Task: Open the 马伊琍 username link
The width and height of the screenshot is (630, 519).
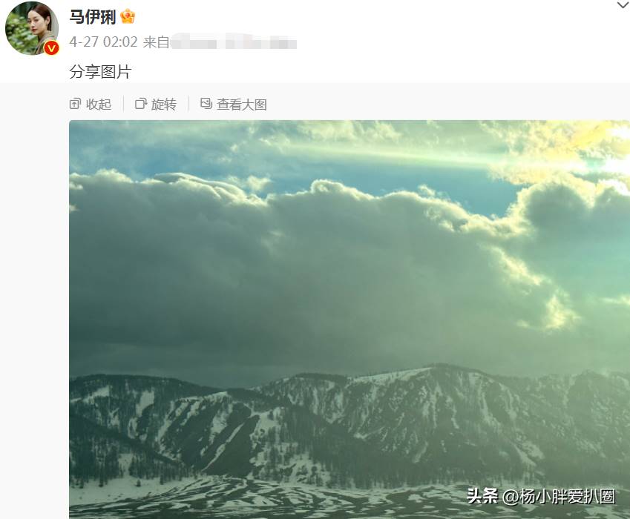Action: click(x=93, y=17)
